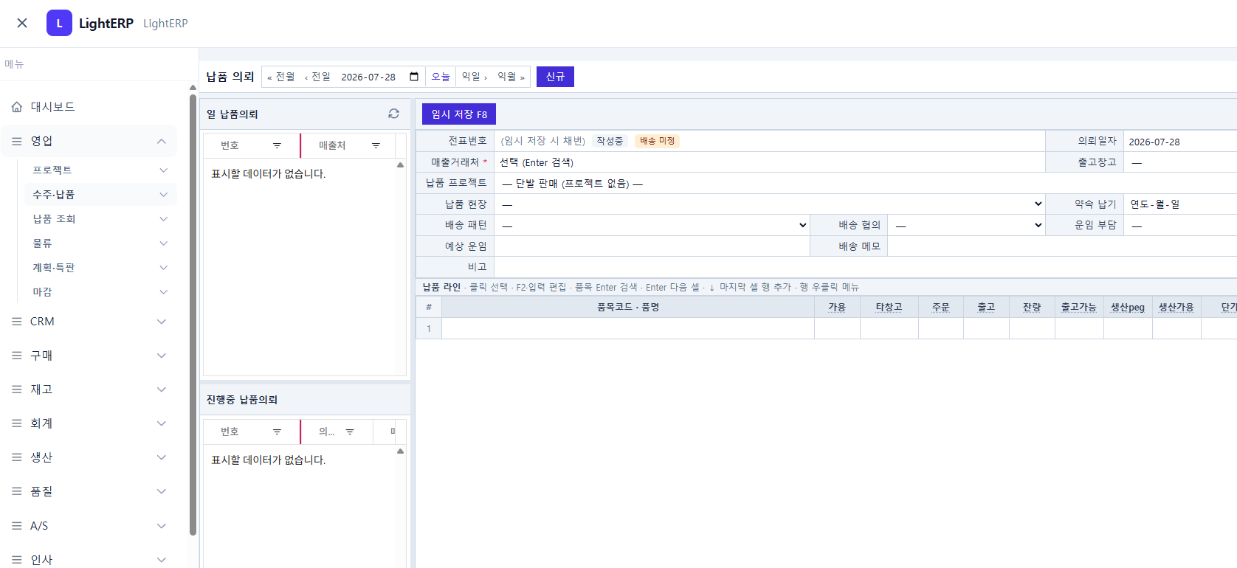Click the hamburger icon next to 재고
This screenshot has width=1237, height=568.
tap(17, 389)
